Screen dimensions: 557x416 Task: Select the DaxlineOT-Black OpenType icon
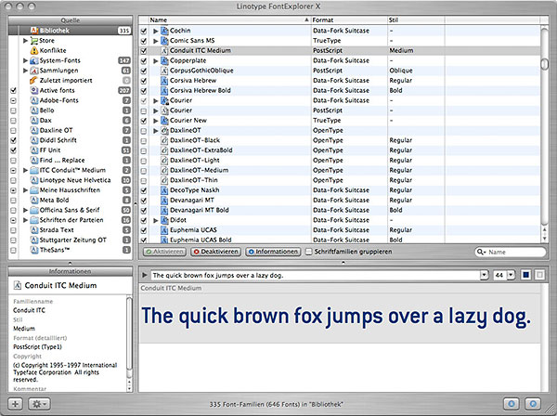coord(164,140)
